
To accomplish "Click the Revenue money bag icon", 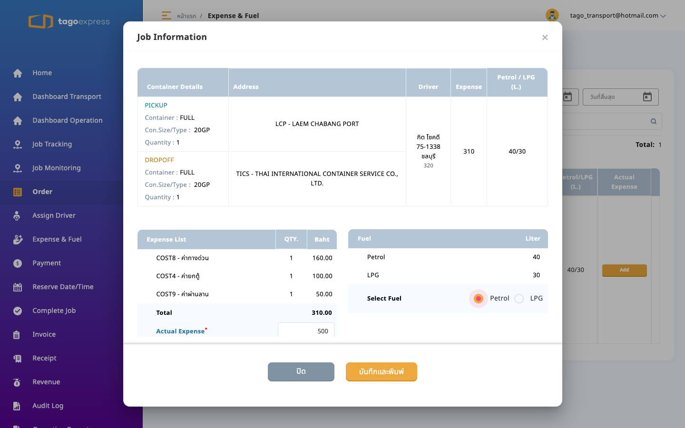I will click(17, 382).
